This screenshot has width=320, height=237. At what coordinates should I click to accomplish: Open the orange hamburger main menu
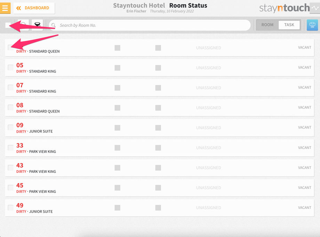pos(5,8)
